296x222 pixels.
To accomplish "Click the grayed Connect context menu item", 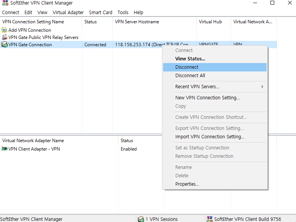I will [x=215, y=50].
